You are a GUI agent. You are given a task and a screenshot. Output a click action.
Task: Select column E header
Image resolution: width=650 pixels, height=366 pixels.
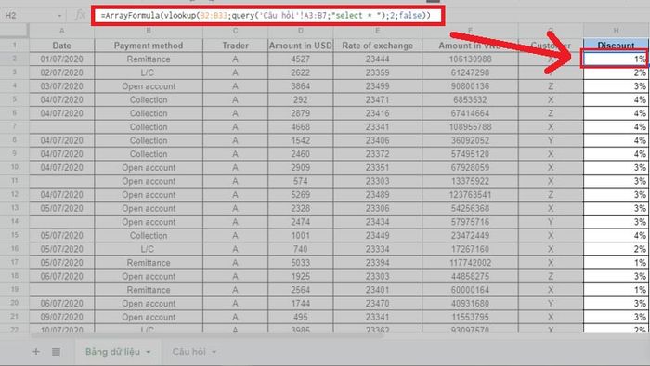point(377,31)
